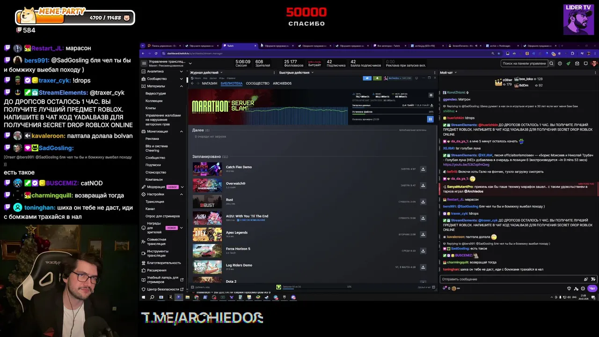Open Центр безопасности link

tap(161, 289)
